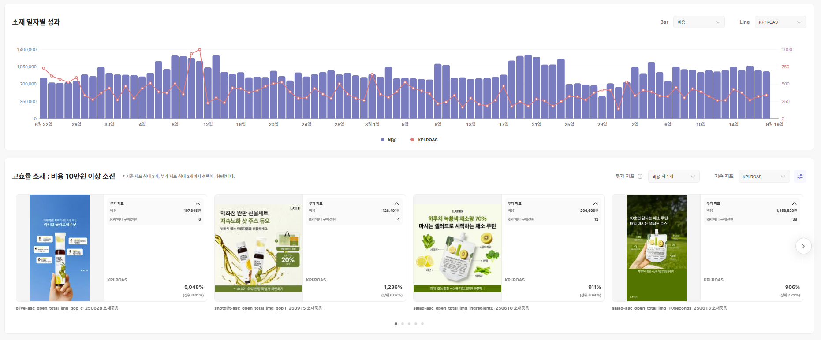Image resolution: width=821 pixels, height=340 pixels.
Task: Open the Line metric dropdown showing KPI:ROAS
Action: (x=780, y=22)
